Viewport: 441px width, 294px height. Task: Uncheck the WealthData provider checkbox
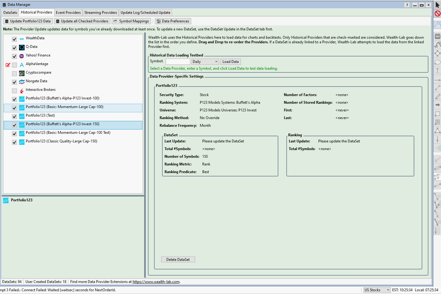14,39
